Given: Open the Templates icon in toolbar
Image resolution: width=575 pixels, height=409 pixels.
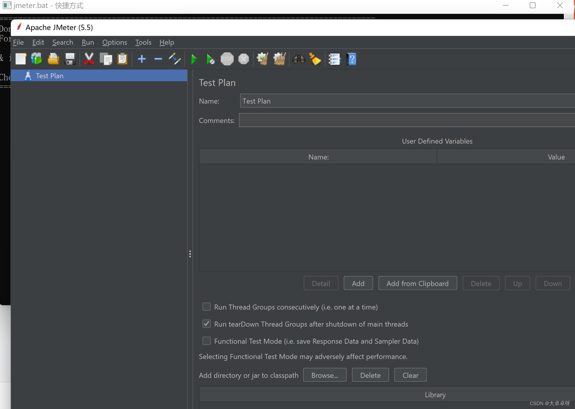Looking at the screenshot, I should tap(37, 59).
